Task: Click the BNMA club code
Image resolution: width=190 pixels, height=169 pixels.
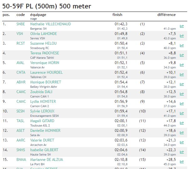Action: point(21,160)
